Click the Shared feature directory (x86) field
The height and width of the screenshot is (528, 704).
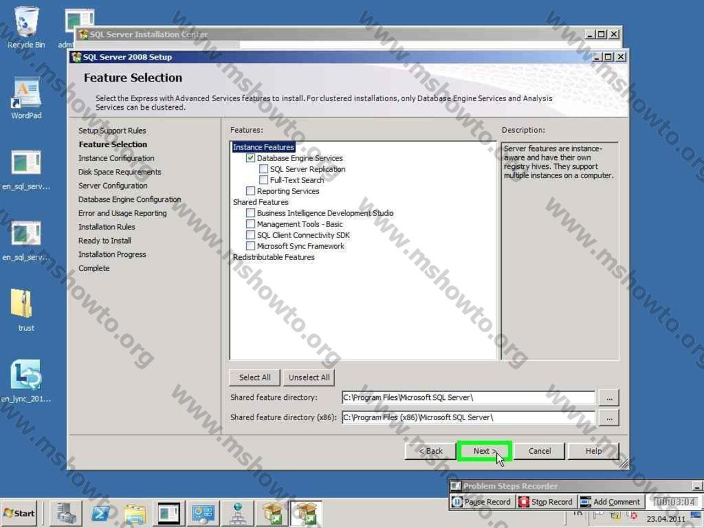[468, 417]
